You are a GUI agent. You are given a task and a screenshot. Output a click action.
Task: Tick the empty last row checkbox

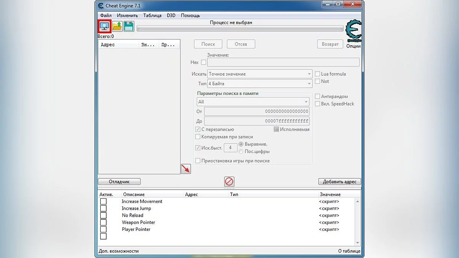[103, 237]
